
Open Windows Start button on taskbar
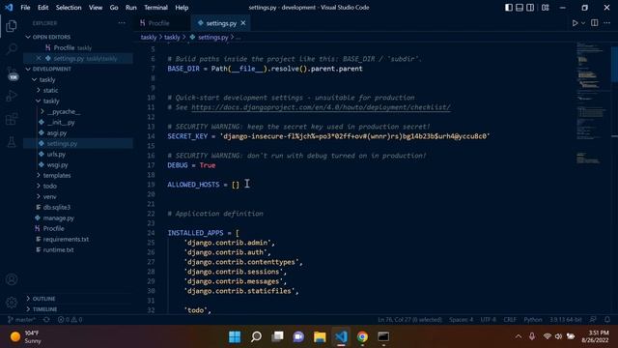235,337
